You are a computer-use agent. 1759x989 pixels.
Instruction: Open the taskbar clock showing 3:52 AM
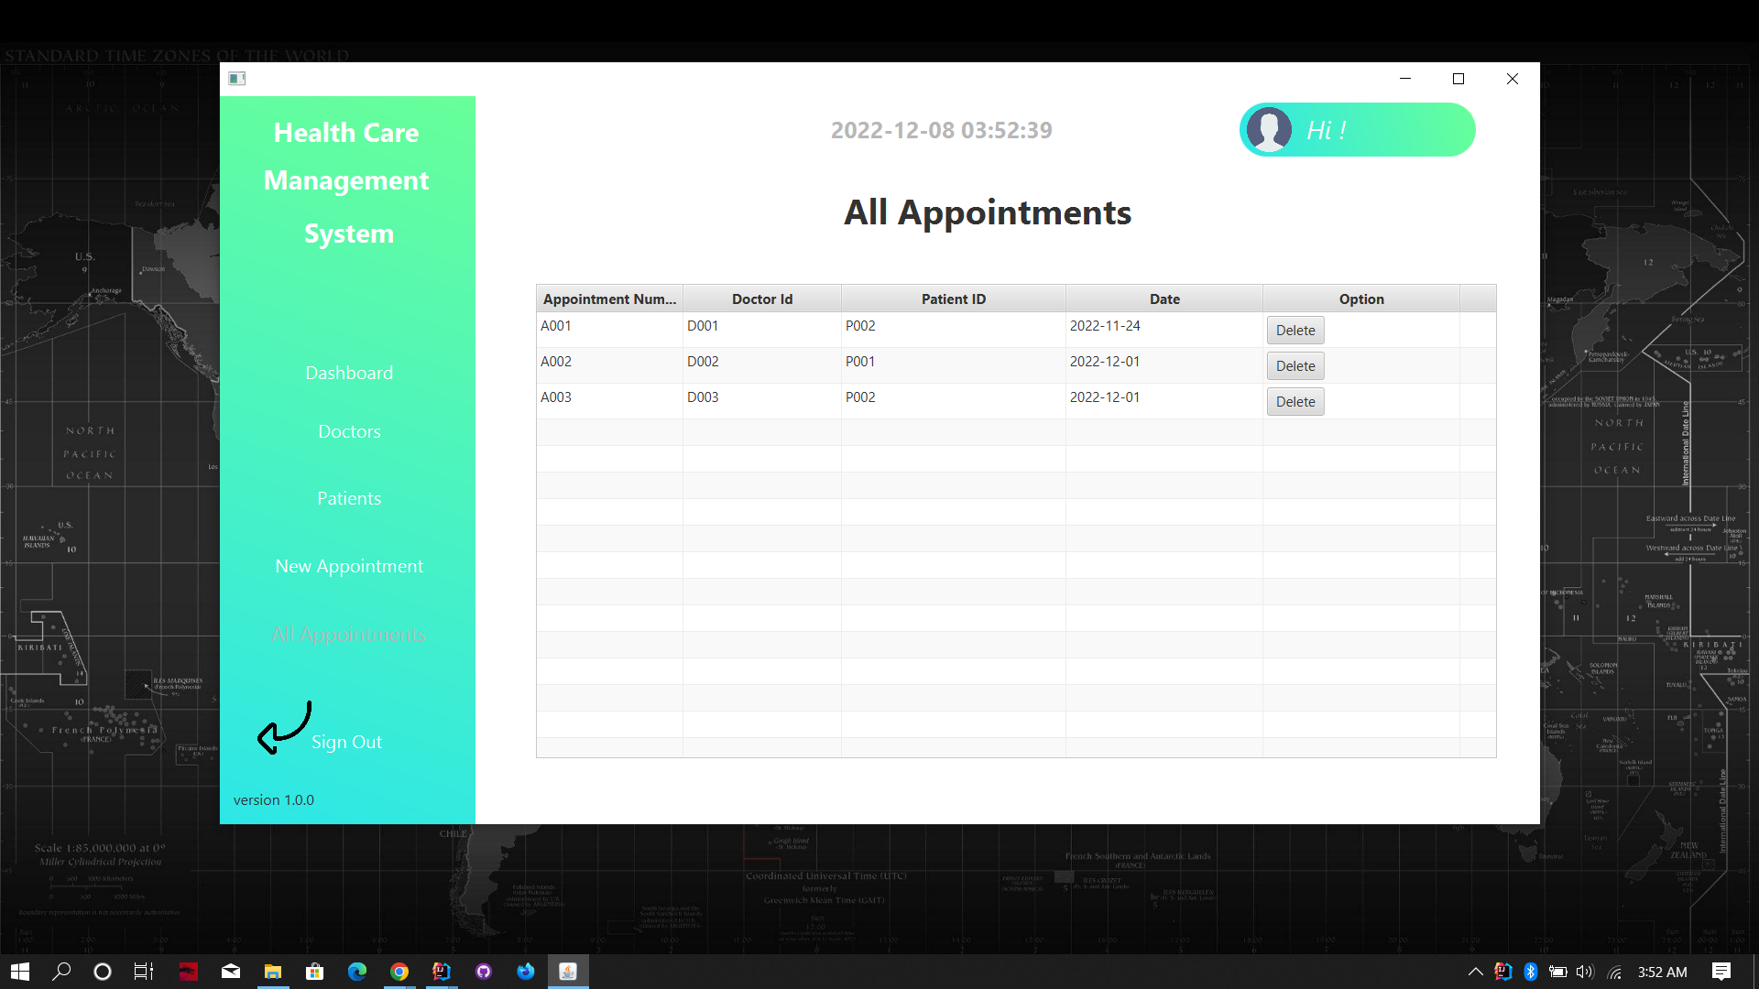point(1662,972)
